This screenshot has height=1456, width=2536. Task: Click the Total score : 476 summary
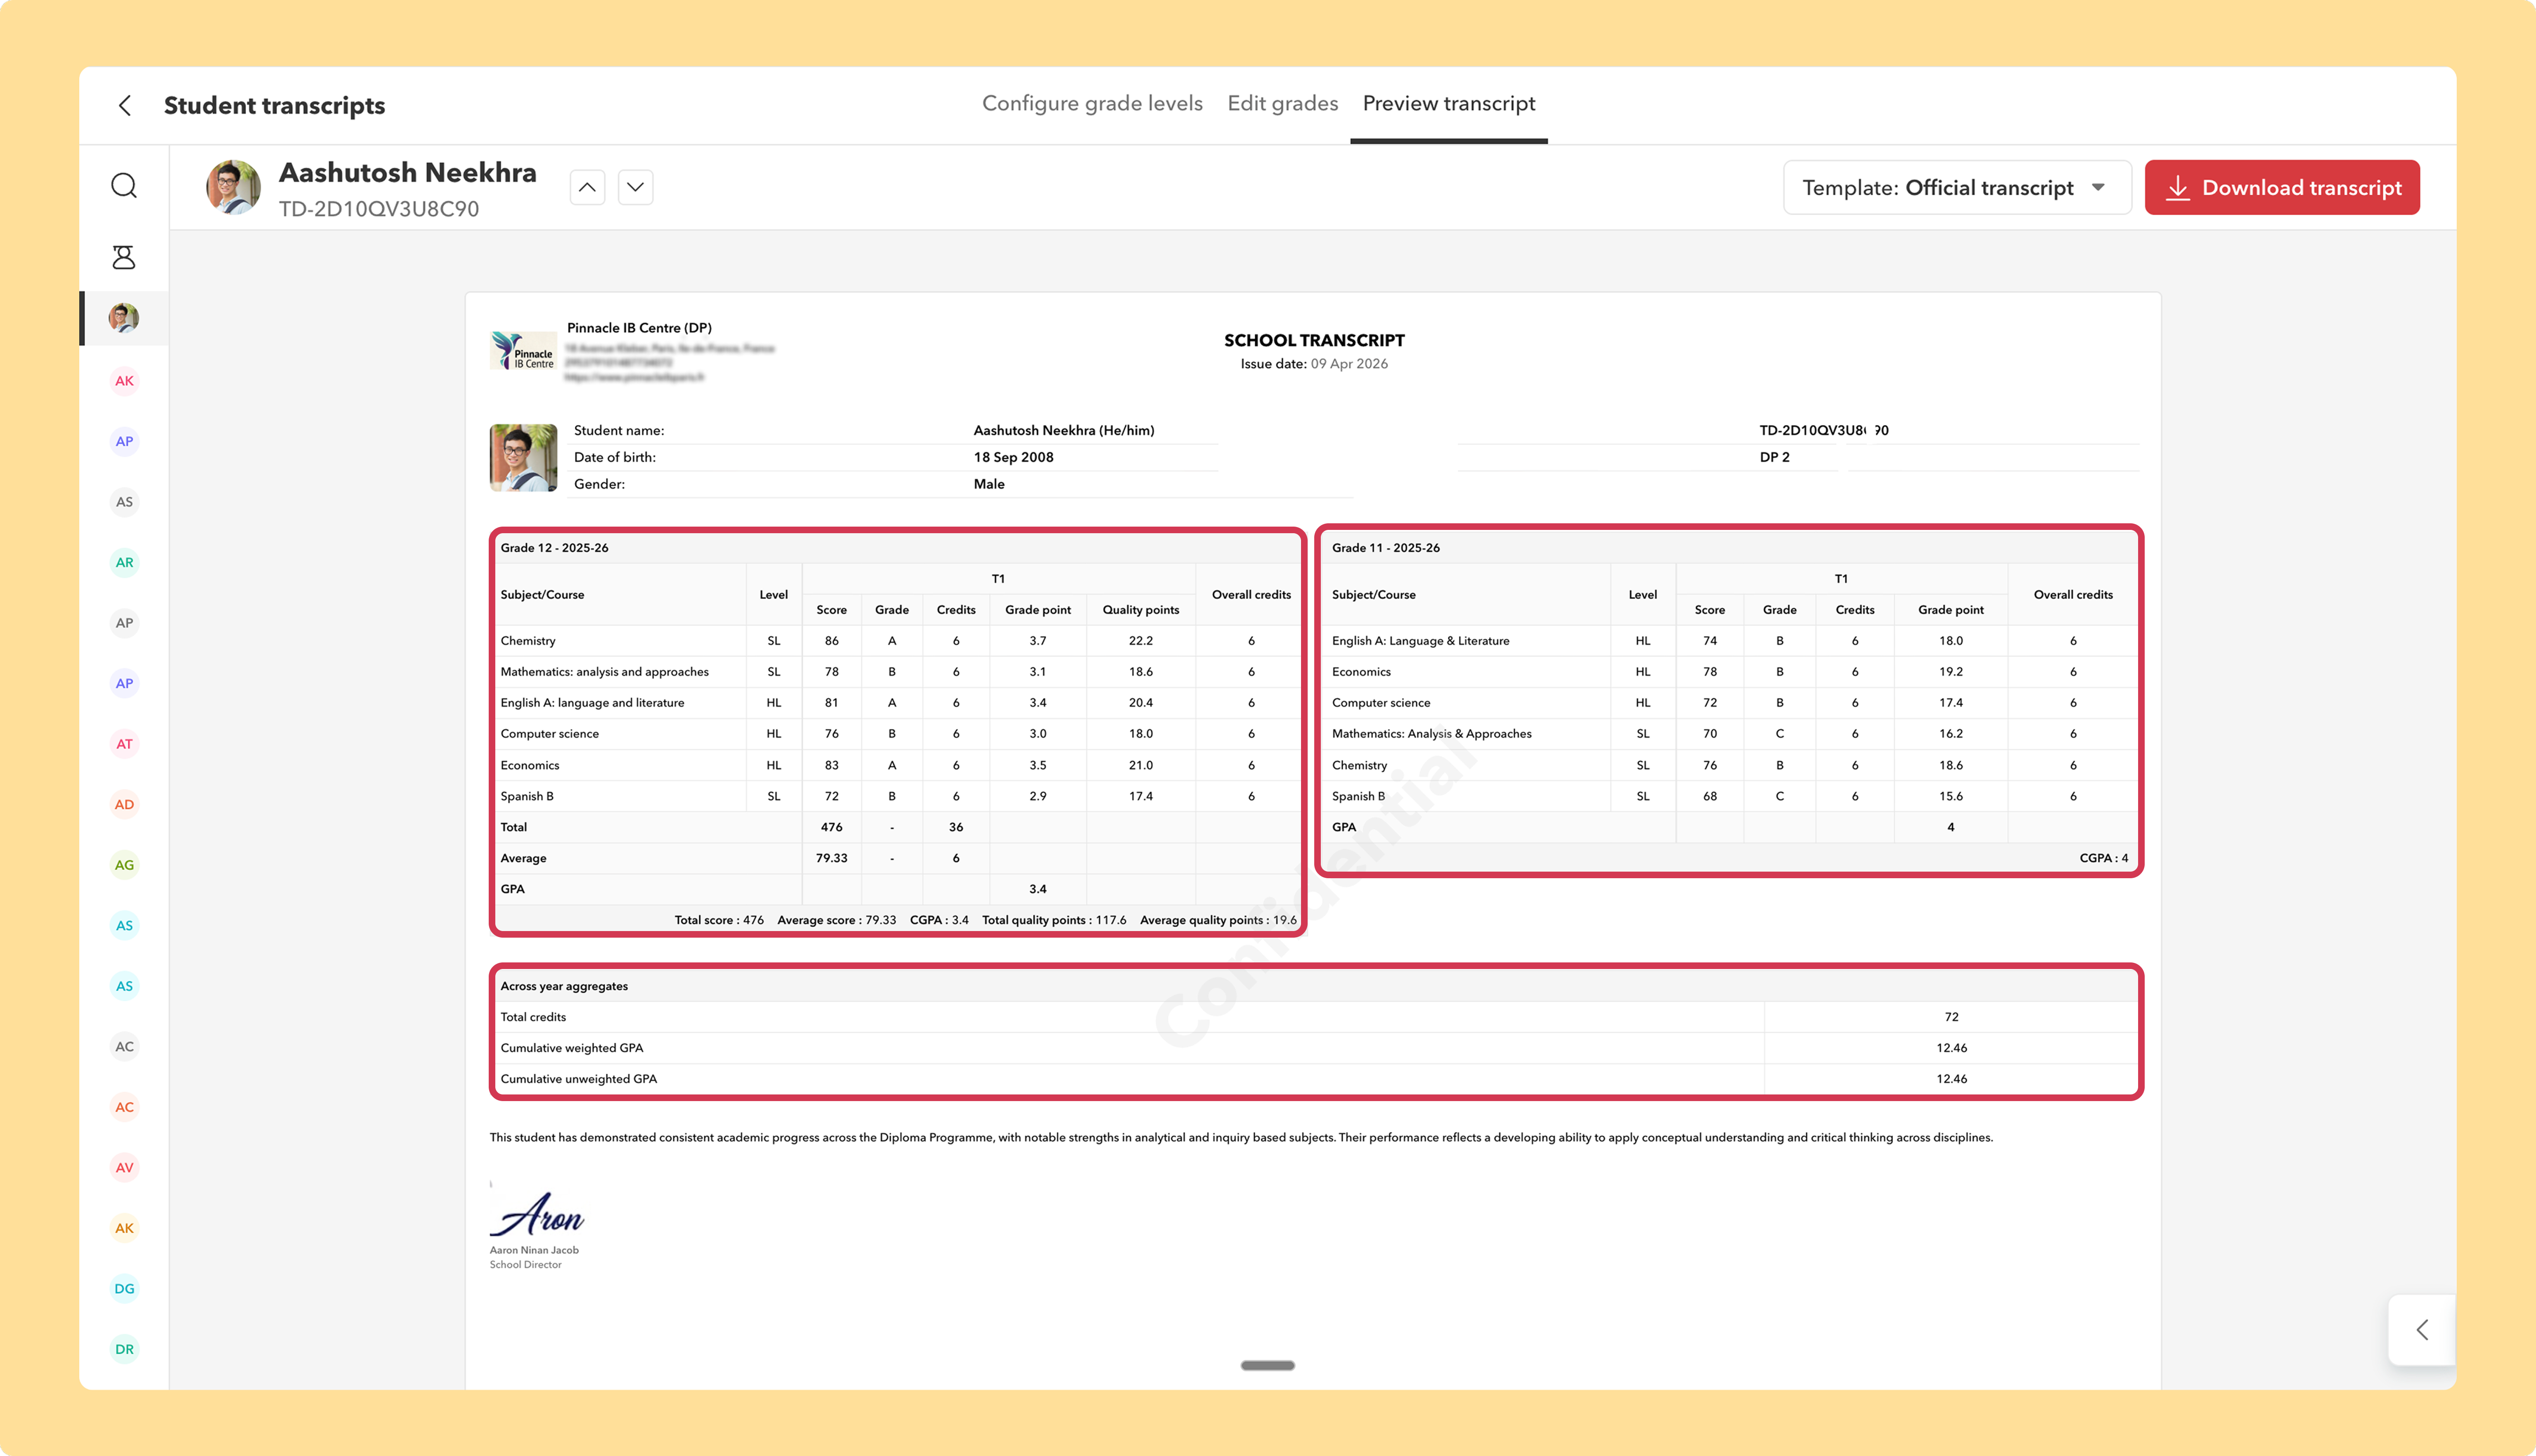(719, 920)
